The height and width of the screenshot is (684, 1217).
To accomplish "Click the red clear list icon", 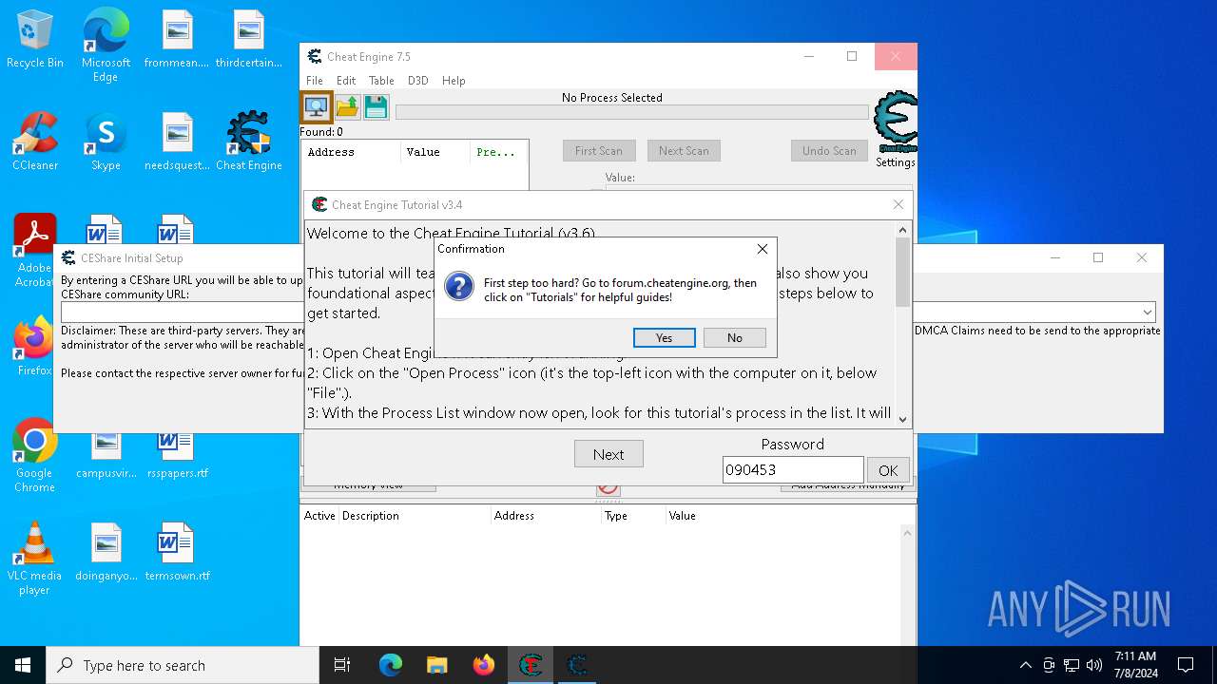I will (x=608, y=488).
